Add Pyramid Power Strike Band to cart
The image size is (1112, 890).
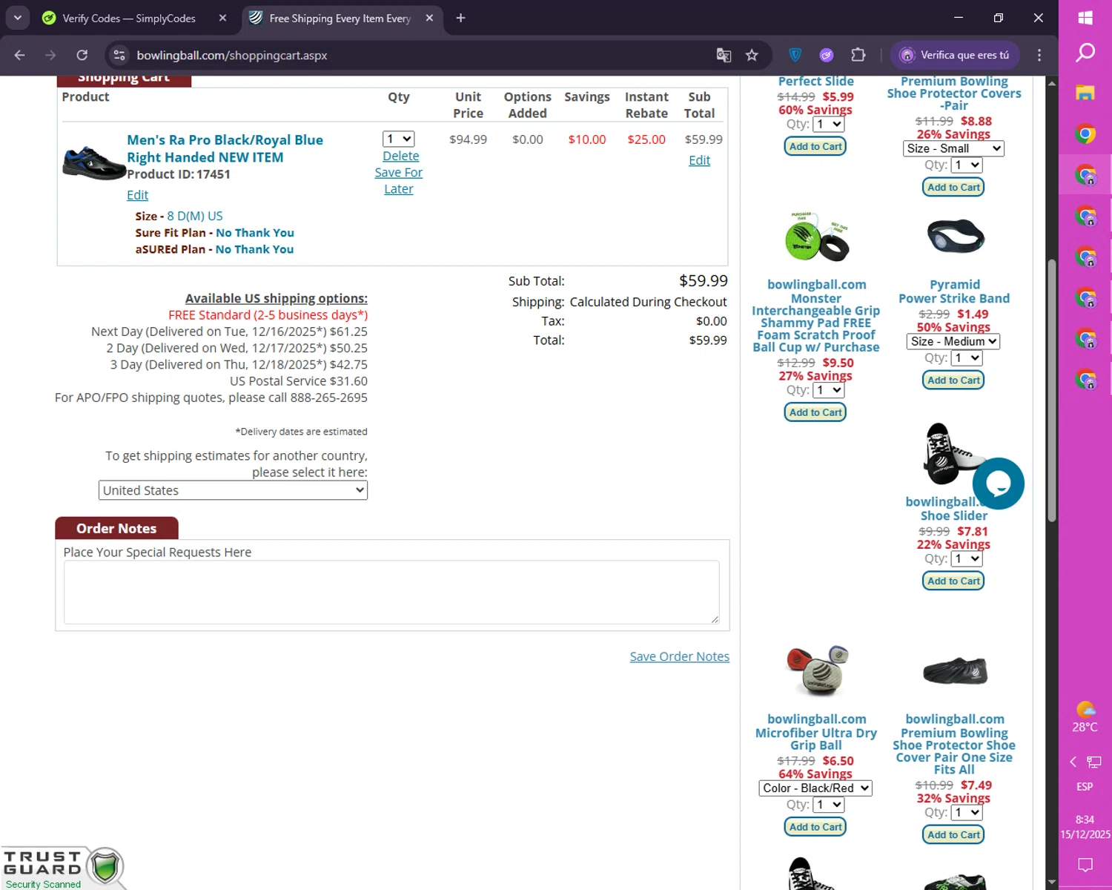click(953, 380)
